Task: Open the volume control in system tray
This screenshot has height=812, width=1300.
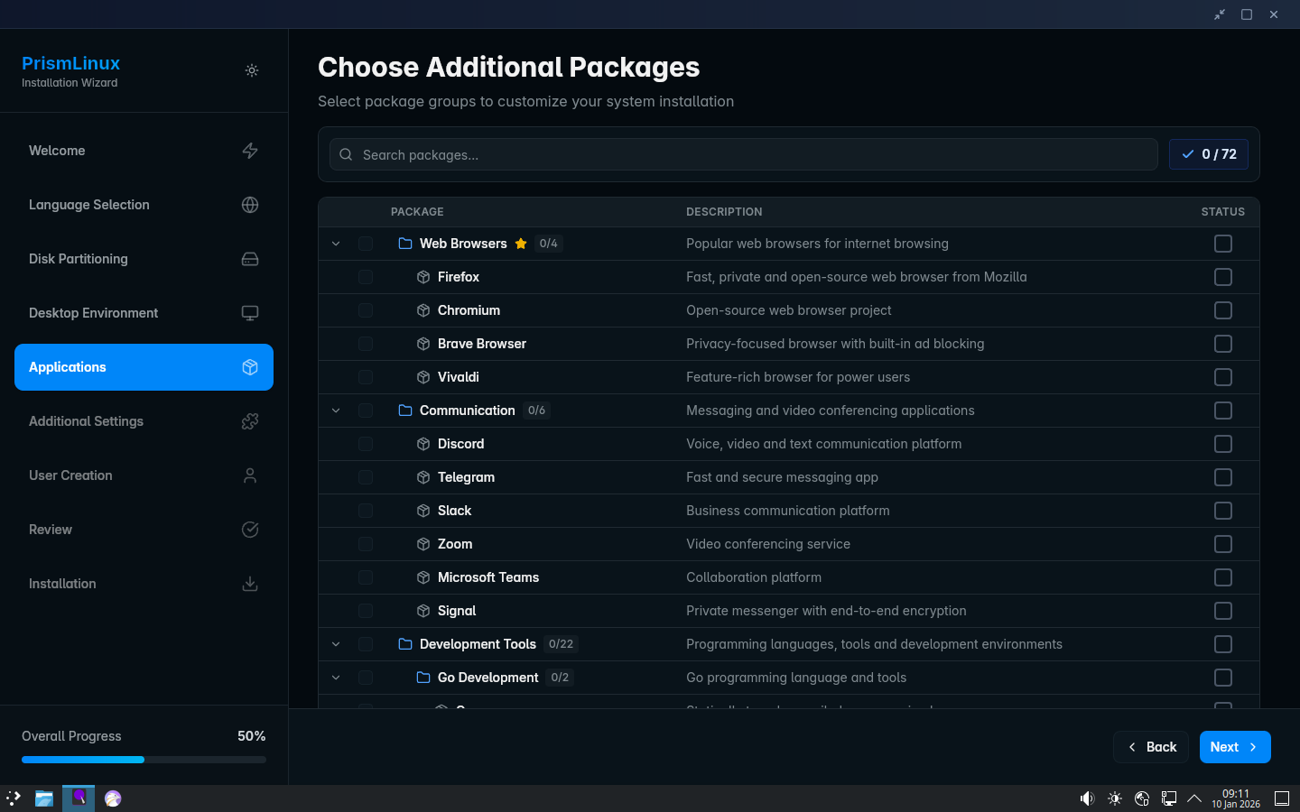Action: (1087, 798)
